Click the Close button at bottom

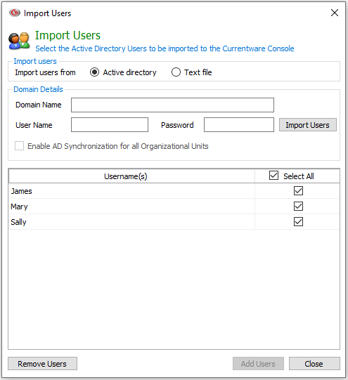[314, 364]
